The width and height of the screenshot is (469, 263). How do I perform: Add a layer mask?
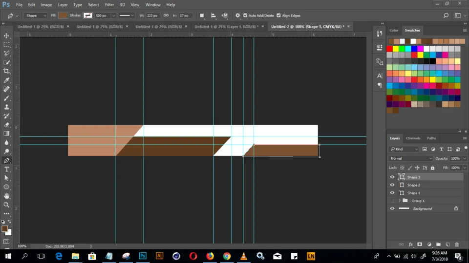(x=420, y=244)
